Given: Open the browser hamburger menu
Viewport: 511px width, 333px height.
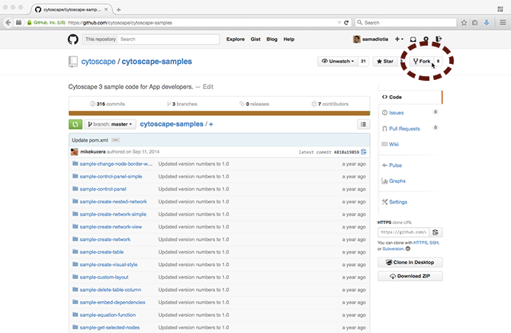Looking at the screenshot, I should tap(503, 22).
